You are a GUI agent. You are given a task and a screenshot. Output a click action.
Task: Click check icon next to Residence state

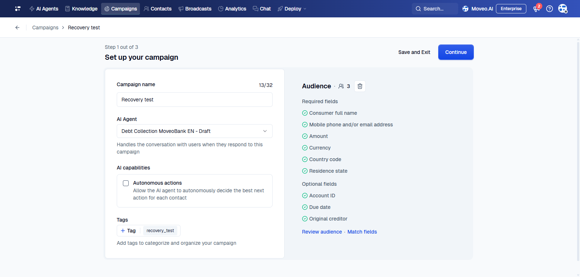(305, 171)
